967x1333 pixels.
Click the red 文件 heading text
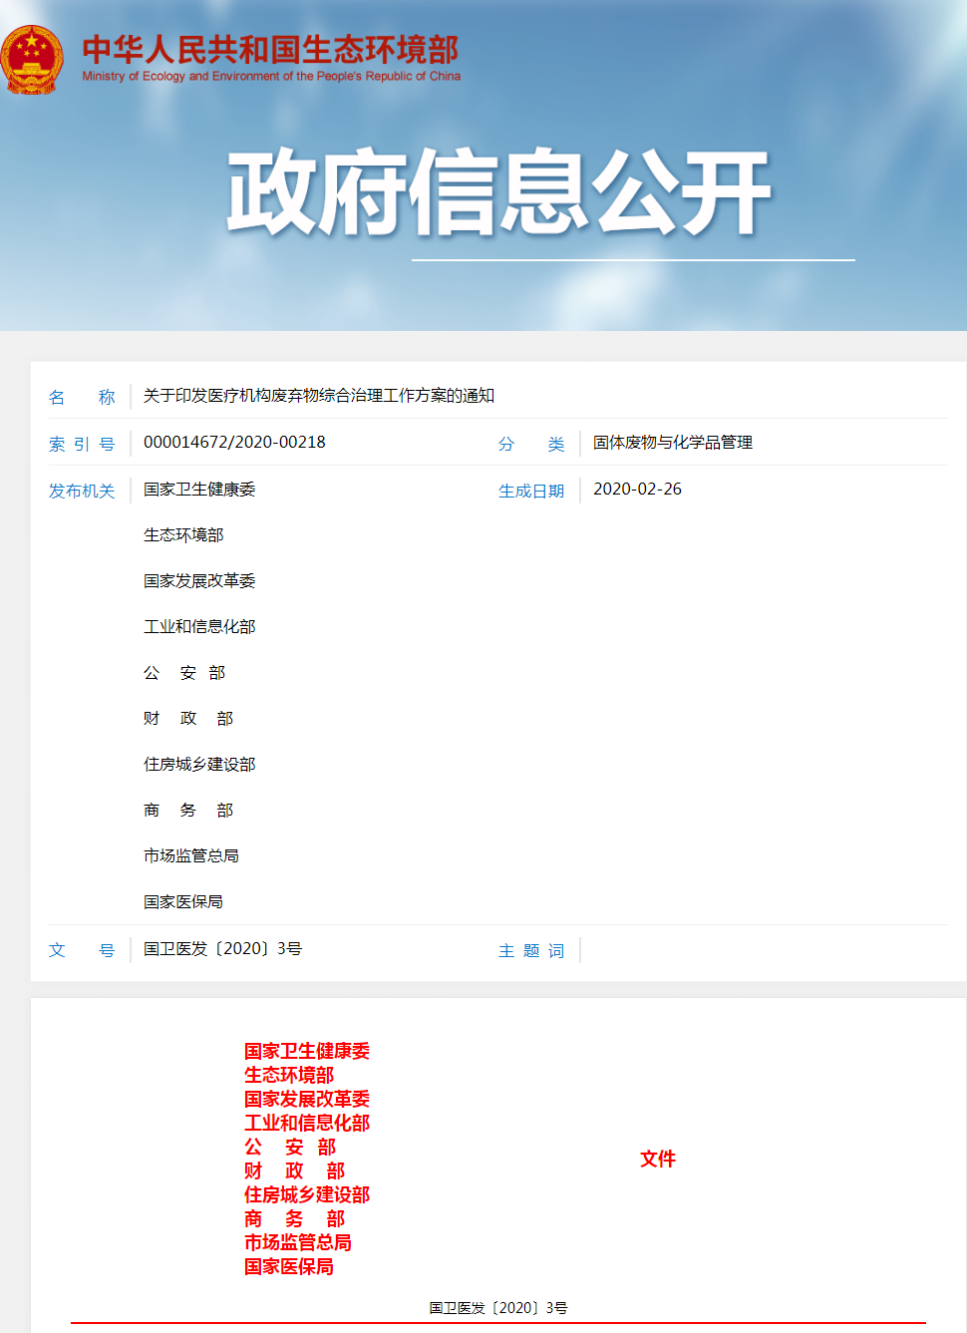658,1159
